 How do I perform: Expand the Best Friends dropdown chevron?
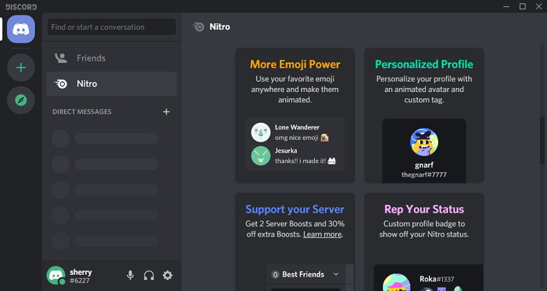point(336,274)
